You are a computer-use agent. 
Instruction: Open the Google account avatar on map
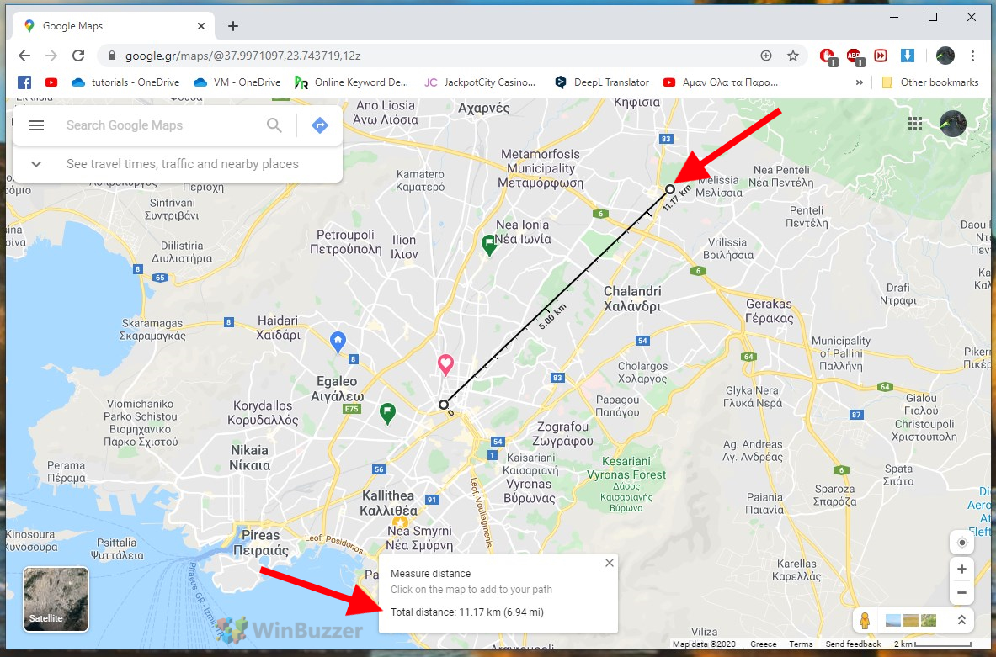click(x=952, y=124)
